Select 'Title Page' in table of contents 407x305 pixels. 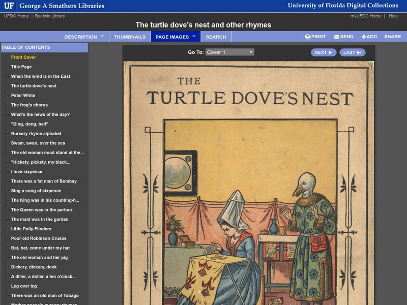click(x=21, y=67)
